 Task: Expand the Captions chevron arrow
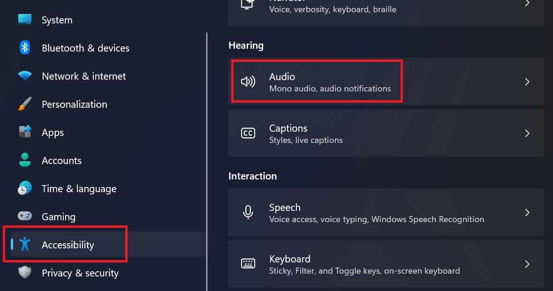[x=527, y=133]
